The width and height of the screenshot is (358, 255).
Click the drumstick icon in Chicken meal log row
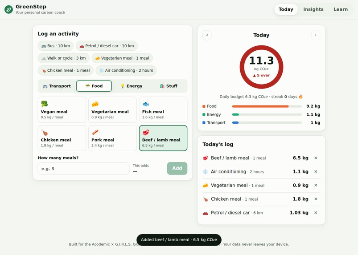206,199
